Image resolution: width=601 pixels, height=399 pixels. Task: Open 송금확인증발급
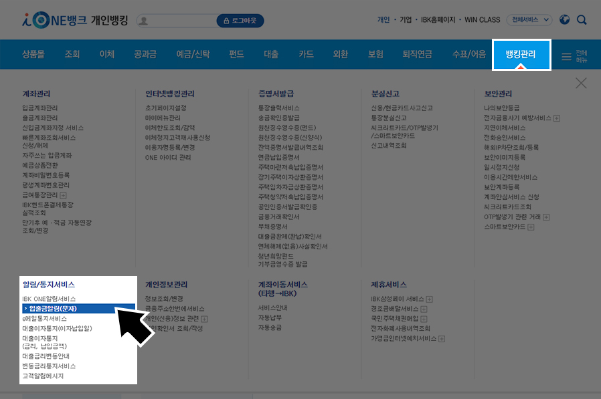coord(278,118)
